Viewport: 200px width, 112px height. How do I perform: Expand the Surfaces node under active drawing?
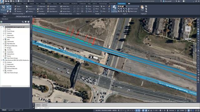pos(3,33)
